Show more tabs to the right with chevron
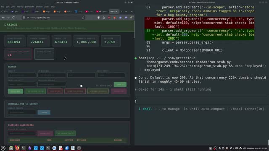Screen dimensions: 269x151 [x=121, y=11]
